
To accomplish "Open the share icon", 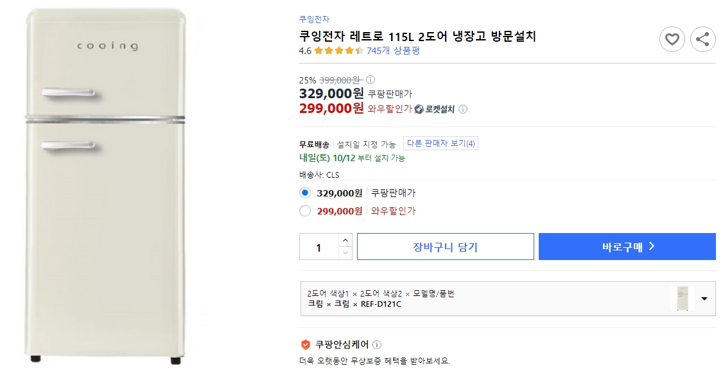I will [702, 39].
